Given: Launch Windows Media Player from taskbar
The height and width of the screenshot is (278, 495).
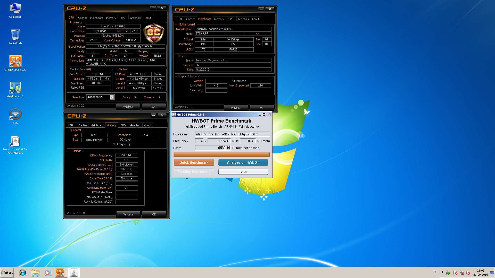Looking at the screenshot, I should click(48, 273).
